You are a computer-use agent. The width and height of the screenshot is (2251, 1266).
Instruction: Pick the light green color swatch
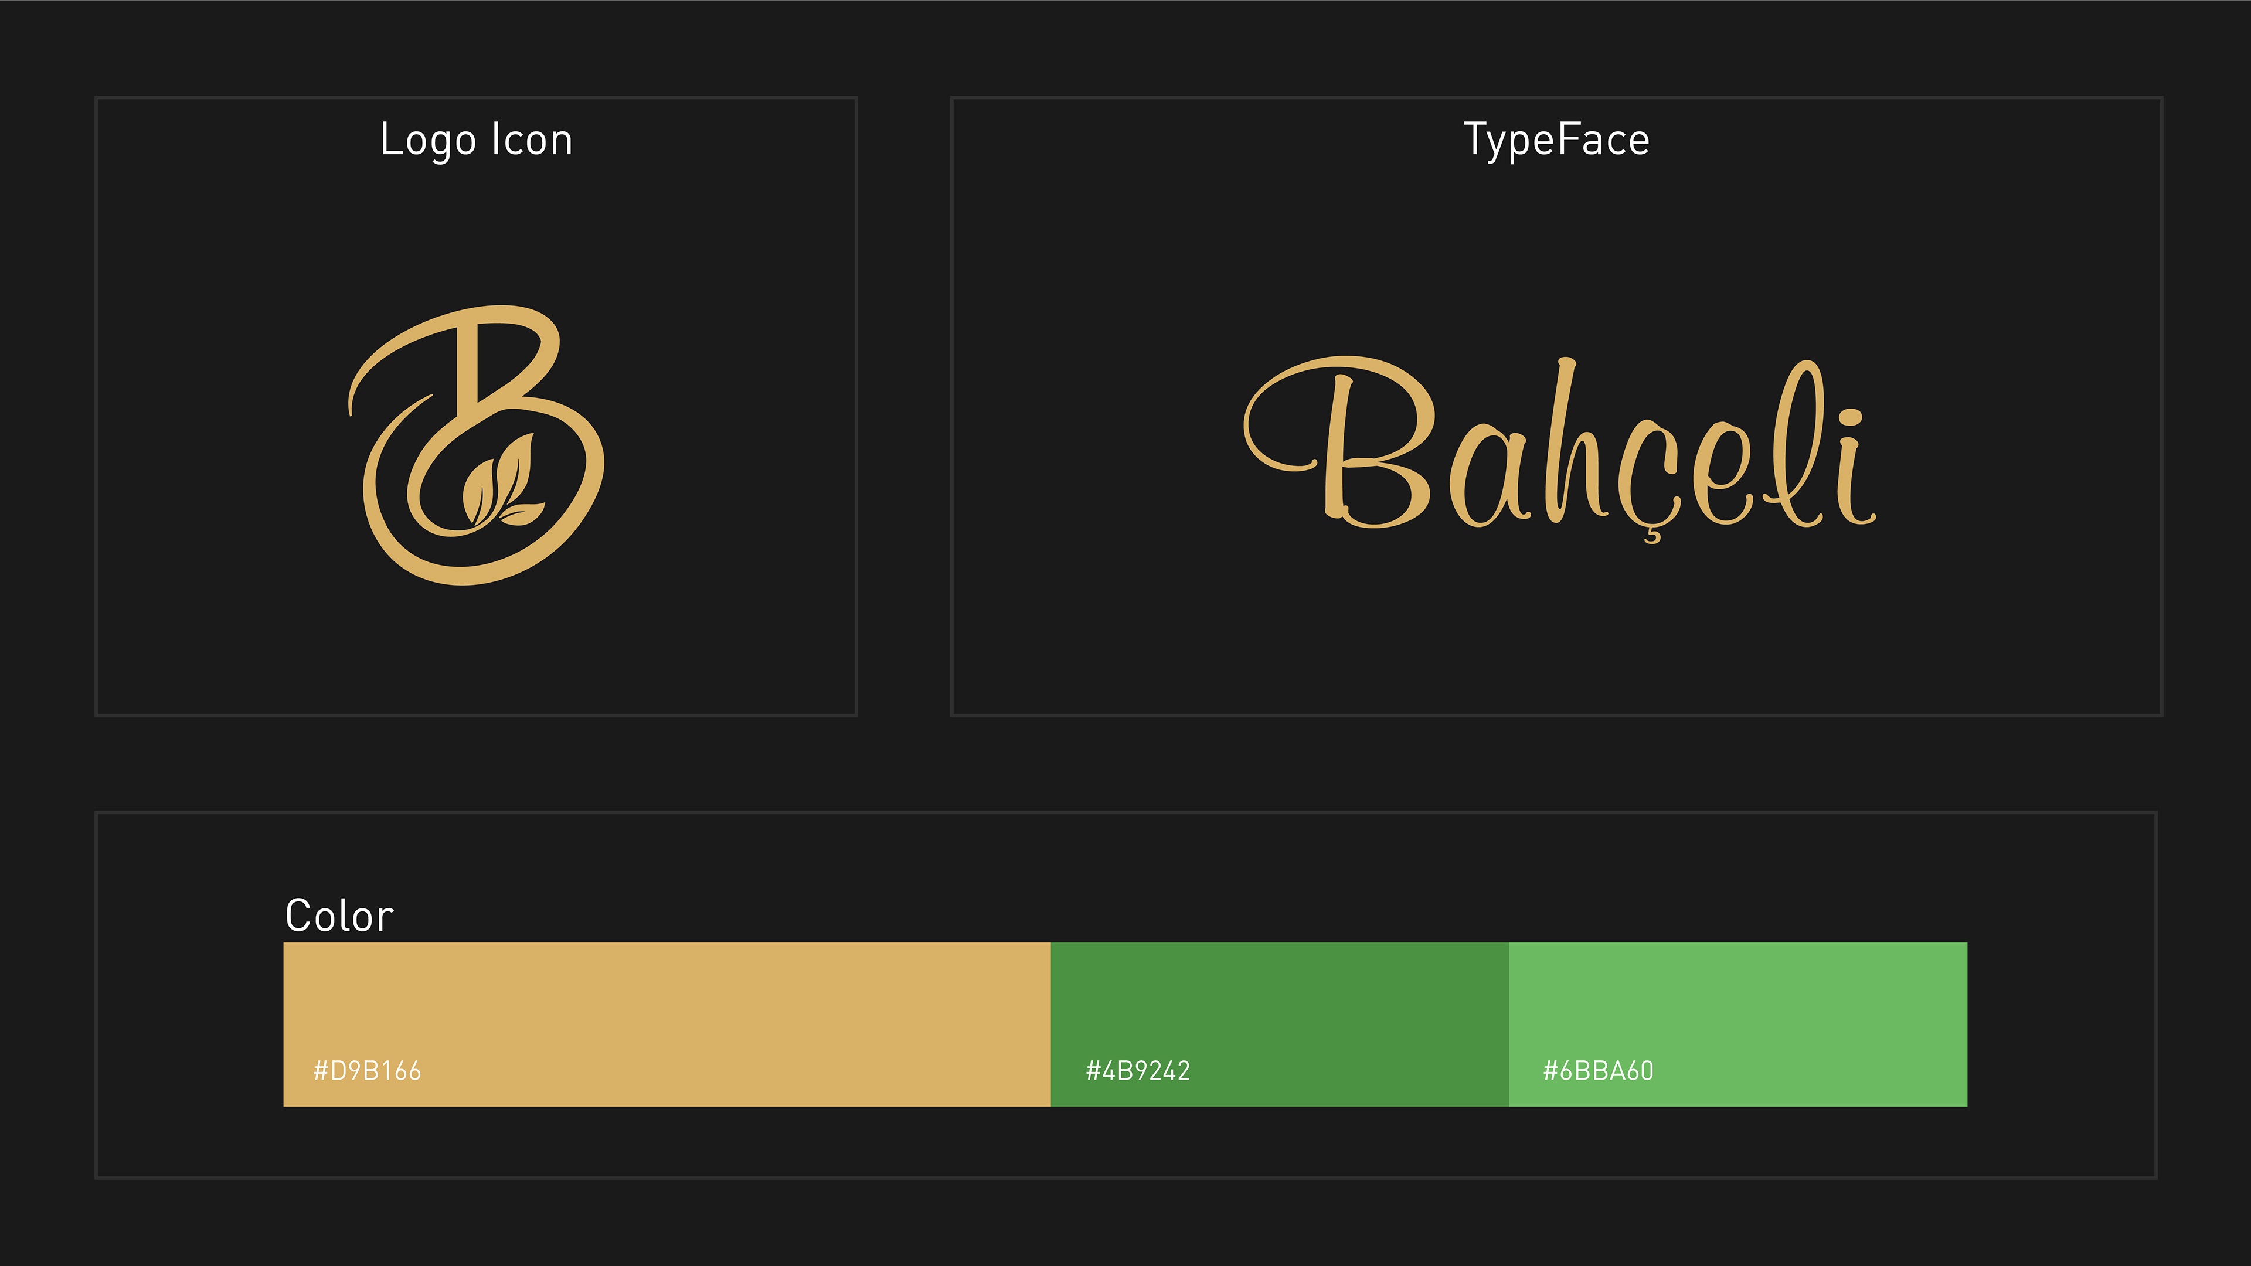pos(1738,1024)
